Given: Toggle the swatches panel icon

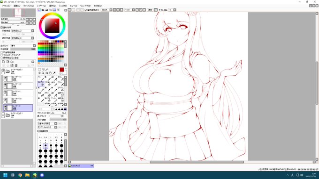Looking at the screenshot, I should coord(54,10).
